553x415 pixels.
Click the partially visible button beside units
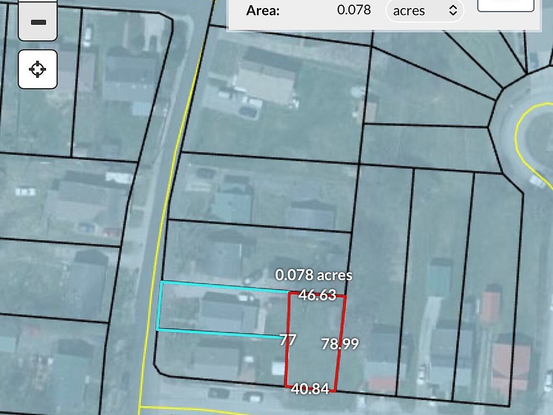coord(506,6)
